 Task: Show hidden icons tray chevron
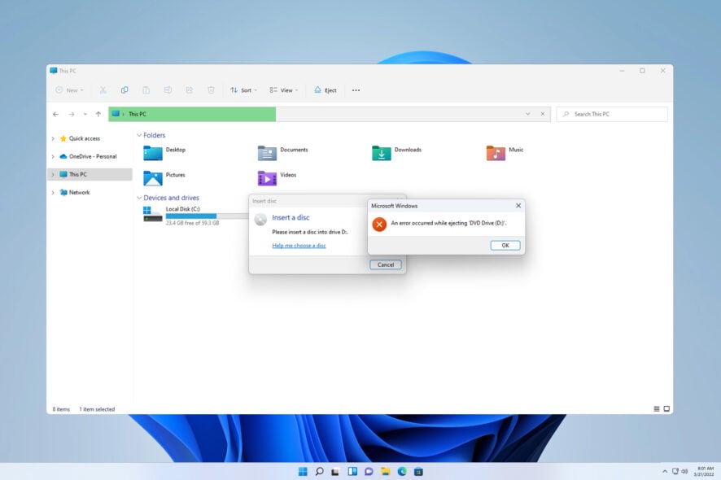tap(664, 471)
